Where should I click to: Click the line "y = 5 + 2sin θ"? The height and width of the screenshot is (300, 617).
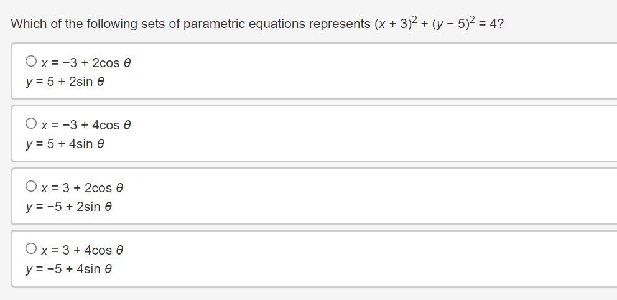65,82
